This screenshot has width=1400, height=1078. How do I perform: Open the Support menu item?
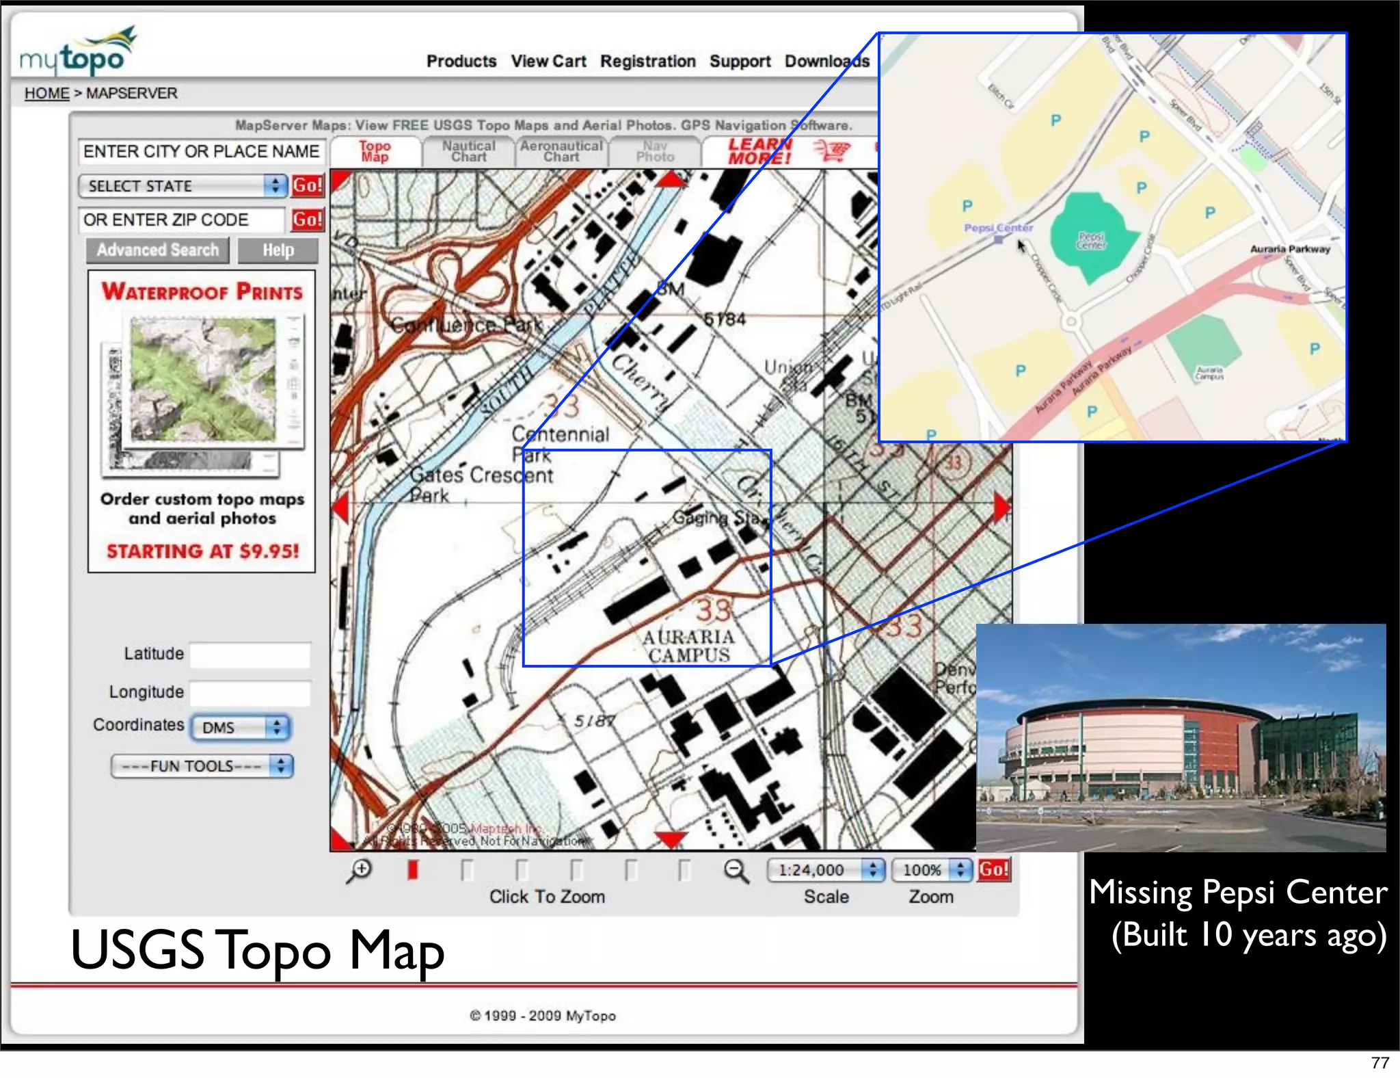point(740,61)
